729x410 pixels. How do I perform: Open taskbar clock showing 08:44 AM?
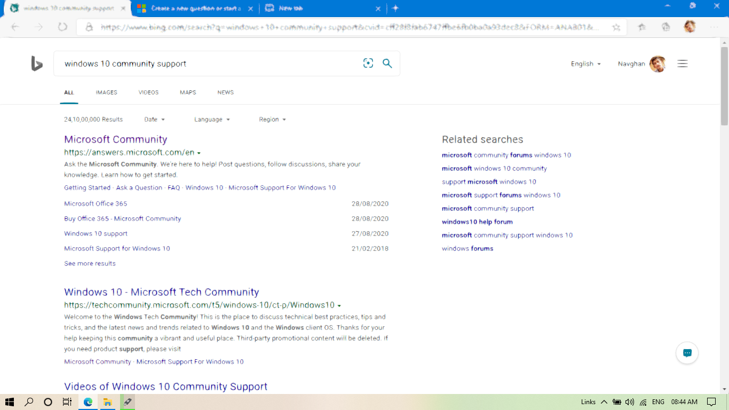point(684,402)
